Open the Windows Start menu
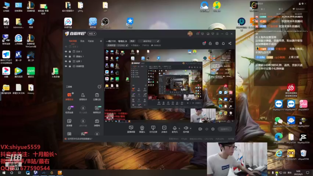The image size is (313, 176). tap(4, 173)
